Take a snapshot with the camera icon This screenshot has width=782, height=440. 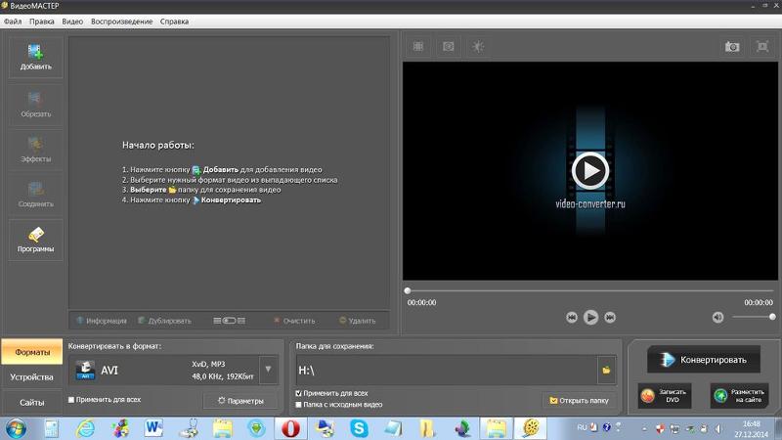pyautogui.click(x=732, y=46)
